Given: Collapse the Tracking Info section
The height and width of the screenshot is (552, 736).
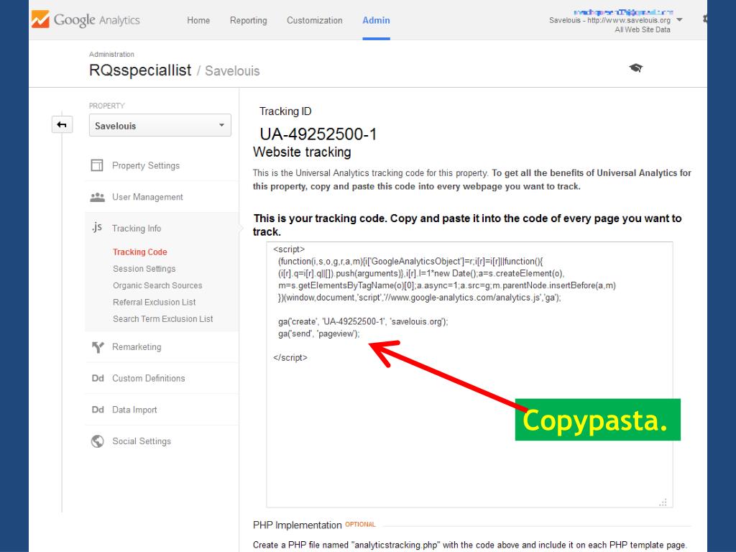Looking at the screenshot, I should (x=137, y=229).
